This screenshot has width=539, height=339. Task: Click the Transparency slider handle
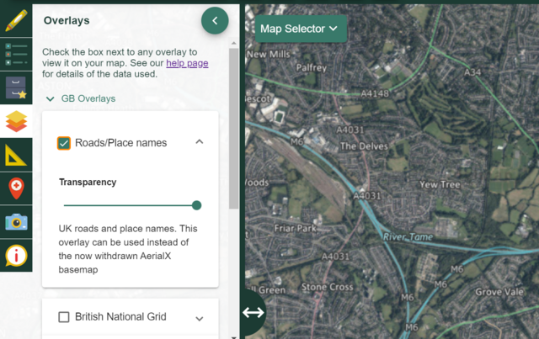tap(196, 205)
